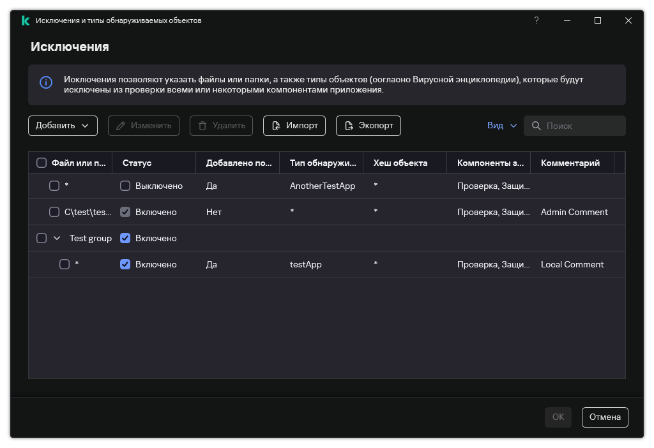Toggle the Включено status of Test group

pos(125,239)
